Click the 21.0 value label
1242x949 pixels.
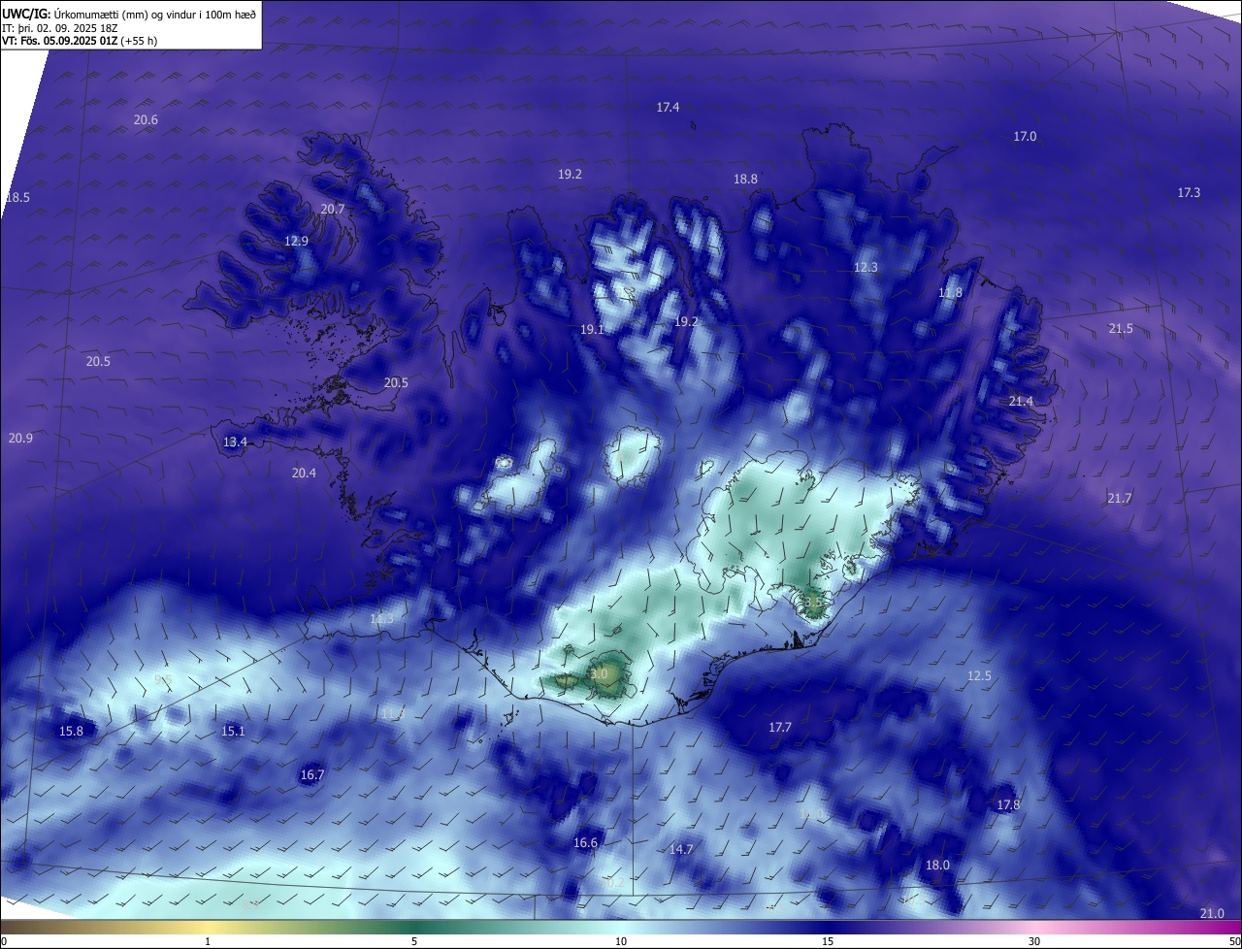[x=1212, y=913]
